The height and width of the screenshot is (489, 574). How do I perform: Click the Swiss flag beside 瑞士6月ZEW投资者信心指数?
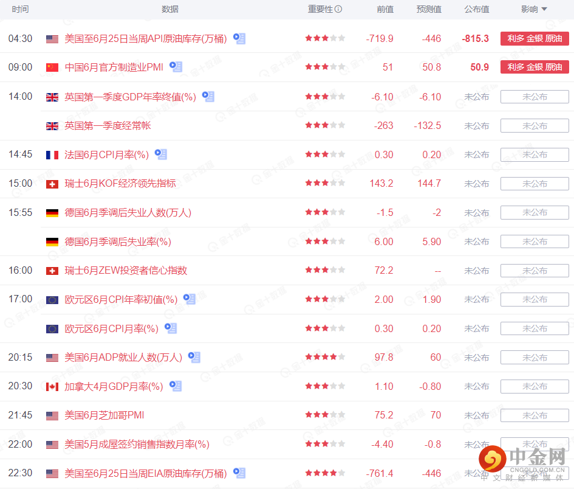52,271
